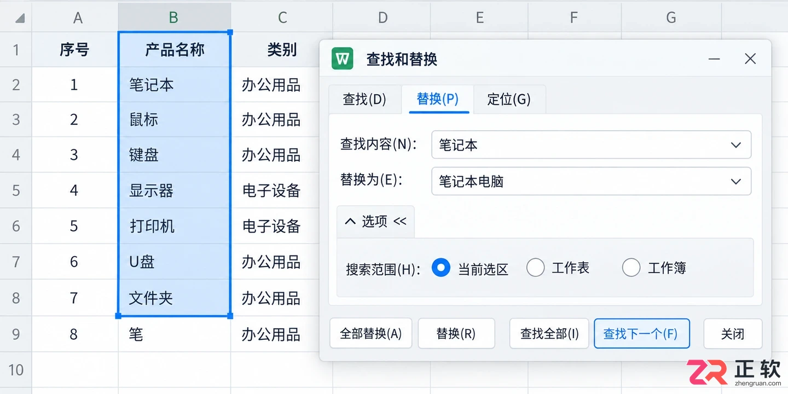Click the 产品名称 header cell
Viewport: 788px width, 394px height.
pos(174,50)
